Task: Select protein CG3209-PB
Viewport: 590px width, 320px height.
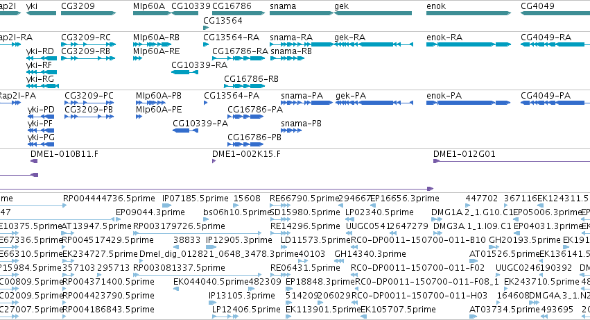Action: click(x=89, y=110)
